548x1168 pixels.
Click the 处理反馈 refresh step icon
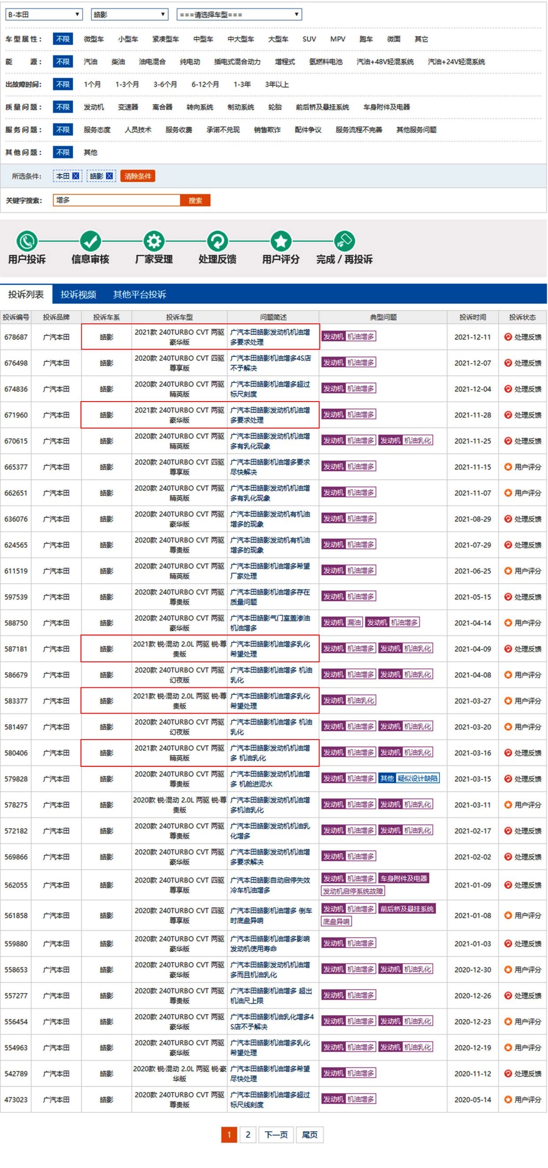point(217,241)
